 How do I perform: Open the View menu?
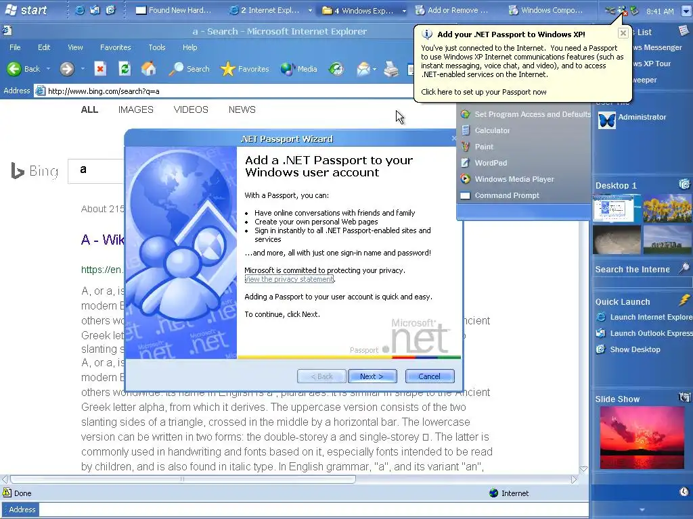click(x=75, y=47)
